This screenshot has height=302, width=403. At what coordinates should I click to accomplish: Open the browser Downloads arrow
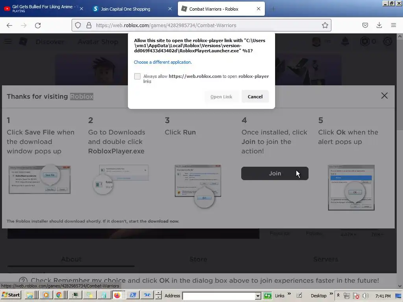(379, 25)
